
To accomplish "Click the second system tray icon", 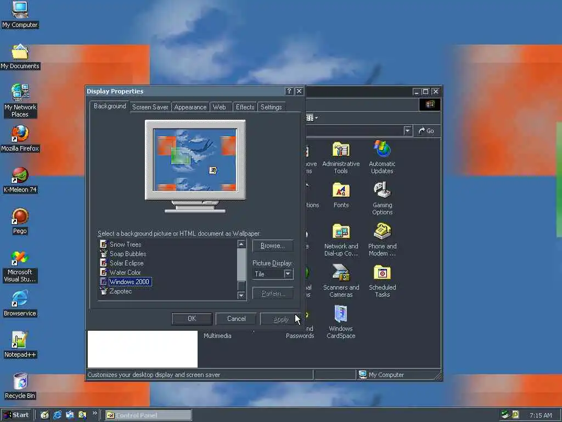I will click(x=515, y=414).
